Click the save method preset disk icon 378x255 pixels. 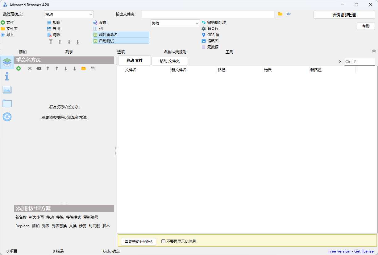(x=93, y=68)
